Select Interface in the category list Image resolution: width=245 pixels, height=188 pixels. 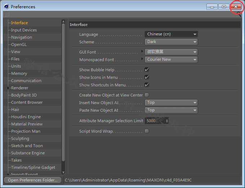coord(19,23)
